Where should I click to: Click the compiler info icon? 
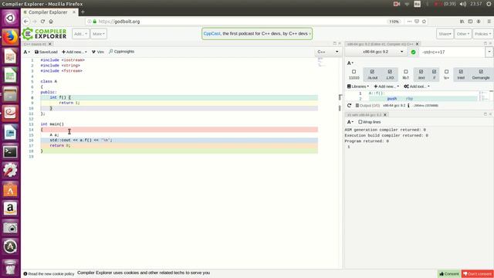[x=408, y=106]
